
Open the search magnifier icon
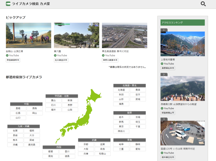(x=203, y=4)
